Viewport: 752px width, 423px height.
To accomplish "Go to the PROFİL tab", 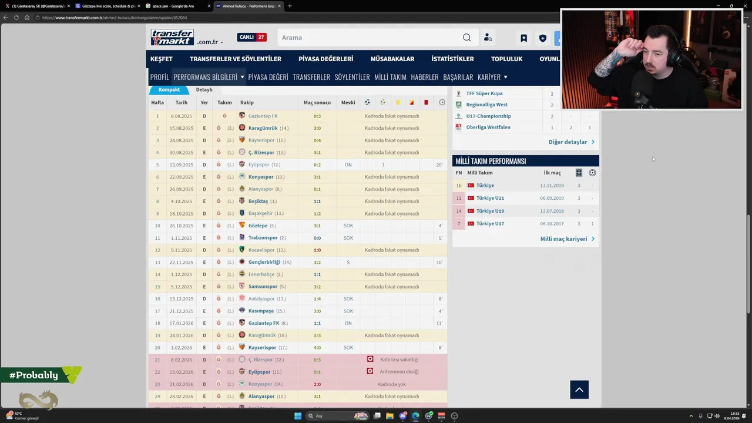I will pyautogui.click(x=159, y=77).
